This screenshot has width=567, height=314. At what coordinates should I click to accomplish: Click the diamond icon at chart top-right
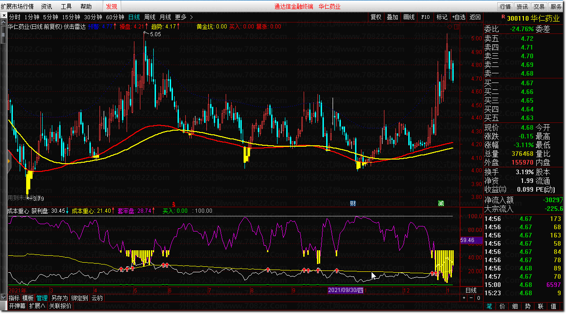pos(449,27)
